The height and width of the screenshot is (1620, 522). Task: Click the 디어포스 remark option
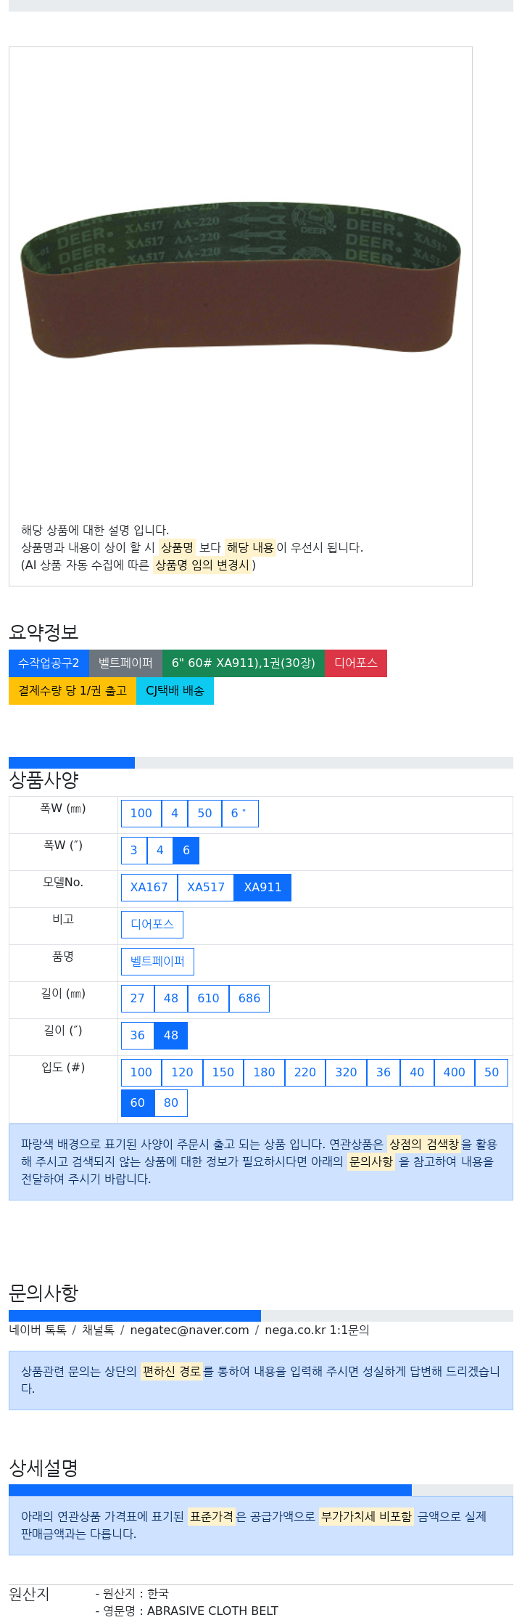[x=152, y=925]
